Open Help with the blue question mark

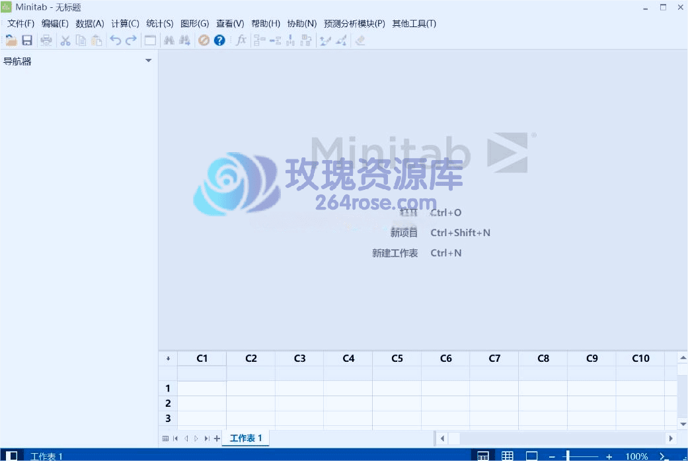(219, 40)
